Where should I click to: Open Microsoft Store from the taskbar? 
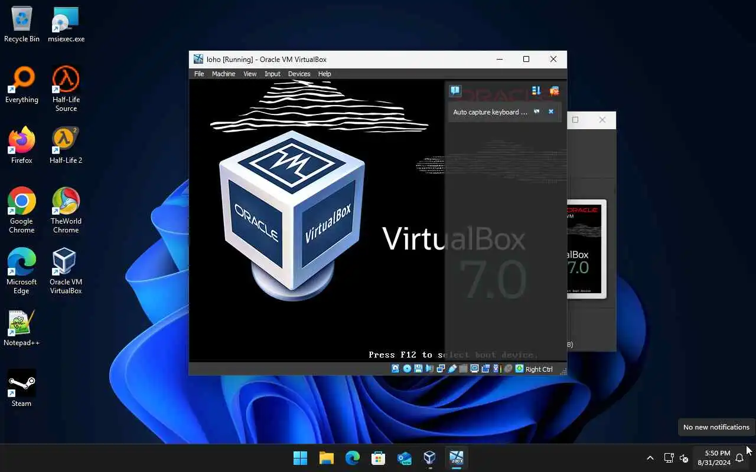(x=379, y=458)
